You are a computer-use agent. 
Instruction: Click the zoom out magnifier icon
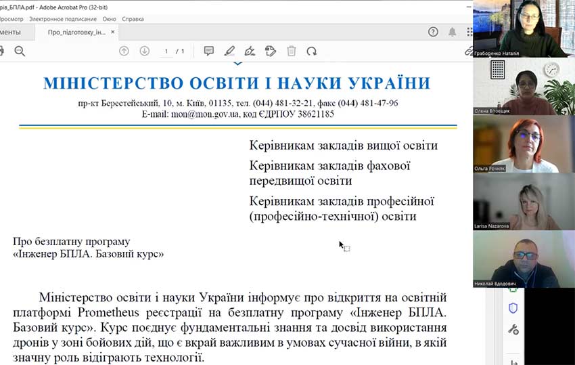click(x=20, y=51)
